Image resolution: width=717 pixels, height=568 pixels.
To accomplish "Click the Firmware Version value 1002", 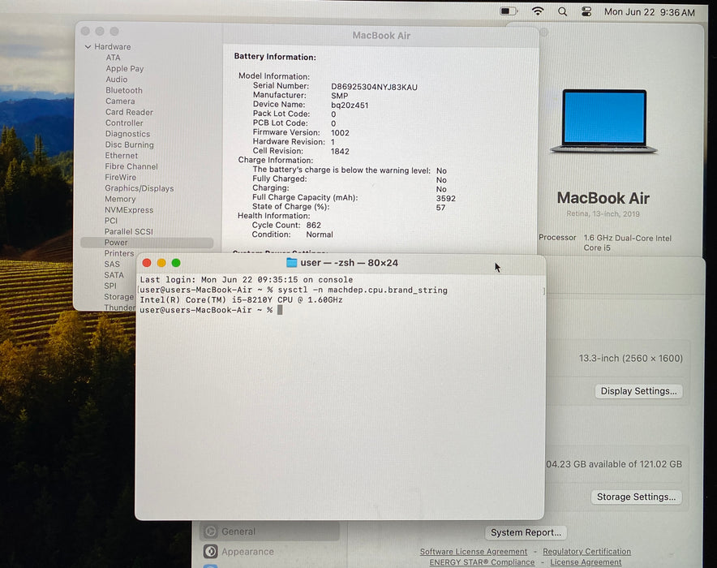I will [340, 133].
